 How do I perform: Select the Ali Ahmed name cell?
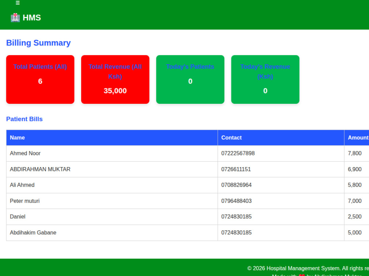click(x=112, y=185)
